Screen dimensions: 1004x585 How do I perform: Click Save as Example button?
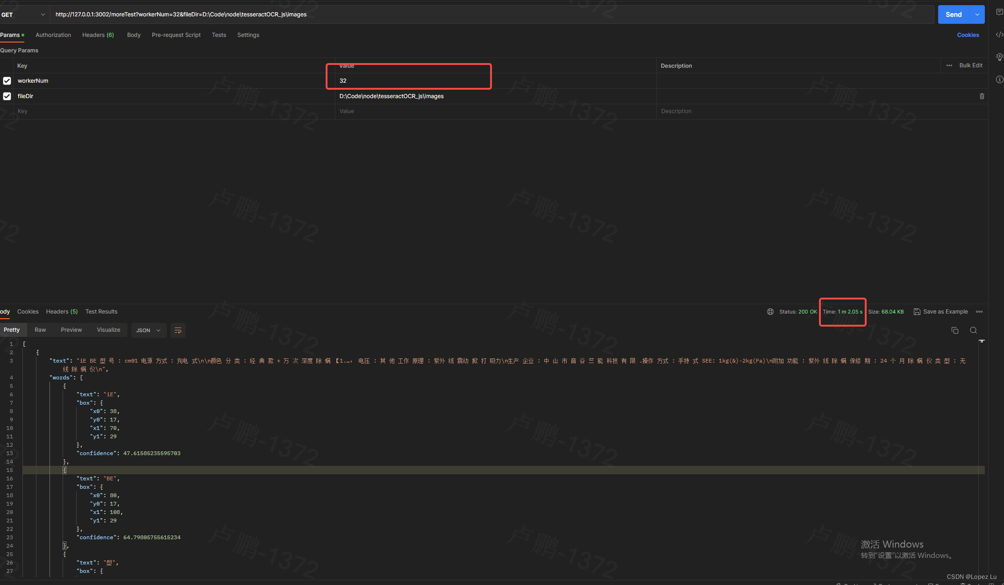pos(940,312)
